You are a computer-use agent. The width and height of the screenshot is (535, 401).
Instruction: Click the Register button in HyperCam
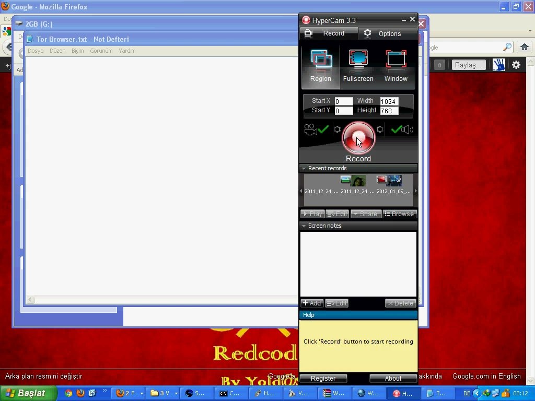click(323, 378)
